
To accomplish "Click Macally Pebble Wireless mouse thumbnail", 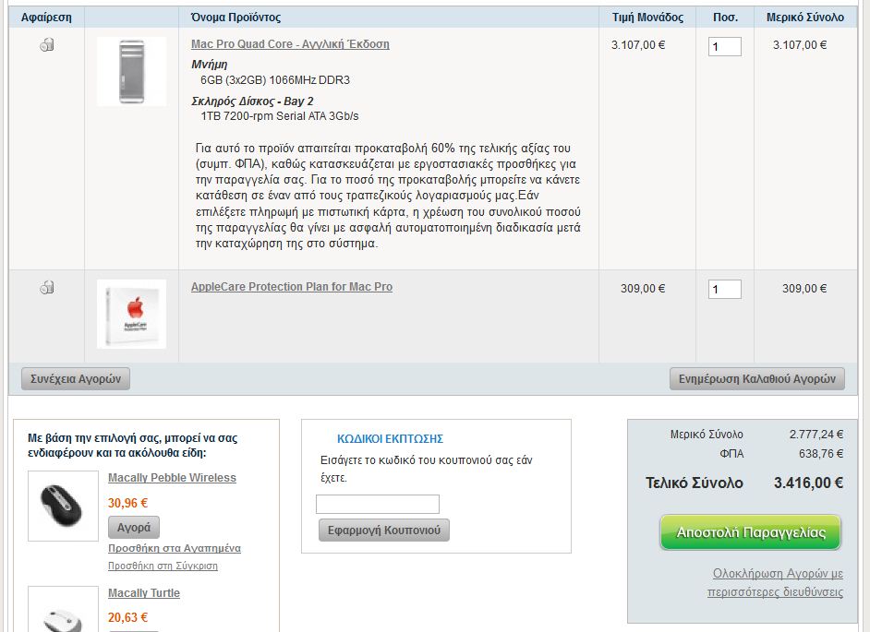I will pyautogui.click(x=63, y=507).
